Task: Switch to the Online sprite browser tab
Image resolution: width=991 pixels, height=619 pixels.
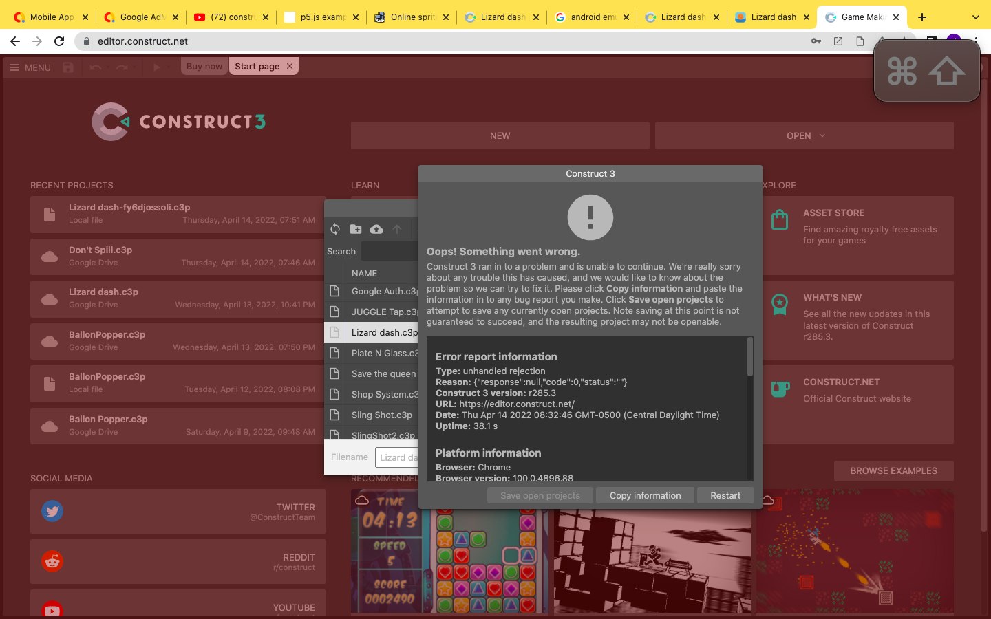Action: point(412,17)
